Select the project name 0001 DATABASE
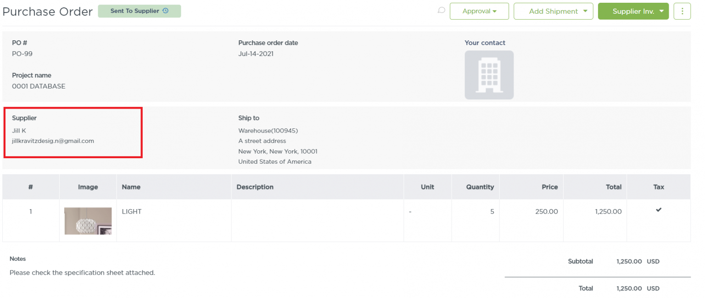Screen dimensions: 705x298 39,86
